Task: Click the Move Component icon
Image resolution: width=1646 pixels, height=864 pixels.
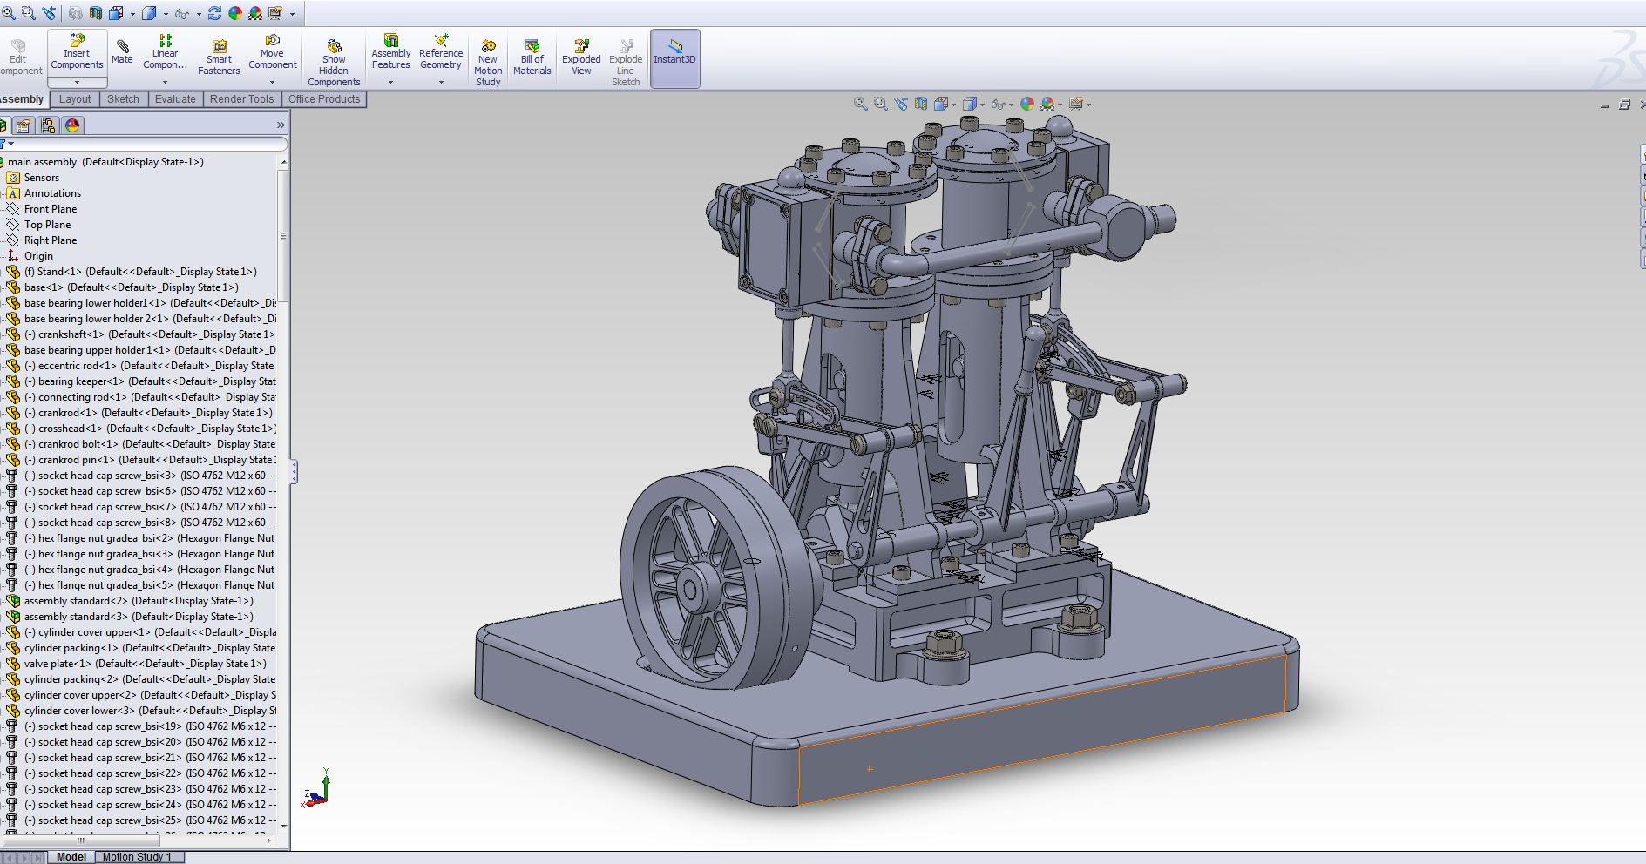Action: tap(272, 52)
